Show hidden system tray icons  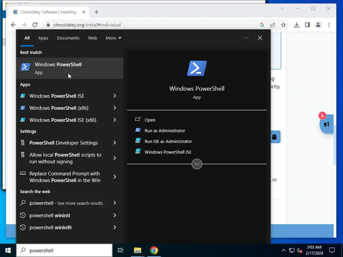[x=283, y=250]
